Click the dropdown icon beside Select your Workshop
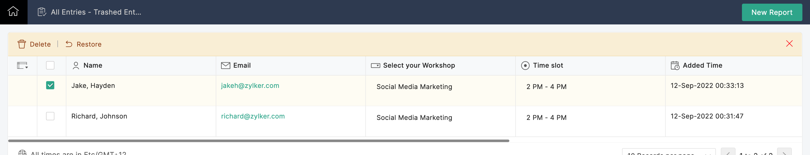Viewport: 810px width, 155px height. point(375,66)
